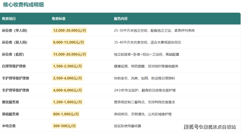Click the 1,500-2,500元/月 price badge
Image resolution: width=241 pixels, height=132 pixels.
(67, 66)
